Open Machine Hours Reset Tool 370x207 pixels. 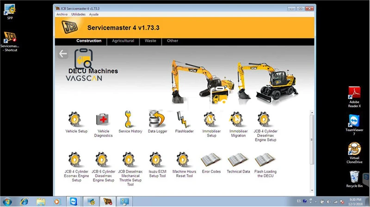[184, 165]
